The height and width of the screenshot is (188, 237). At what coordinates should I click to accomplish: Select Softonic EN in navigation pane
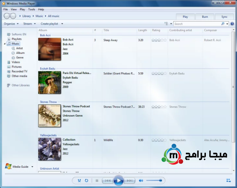[17, 34]
